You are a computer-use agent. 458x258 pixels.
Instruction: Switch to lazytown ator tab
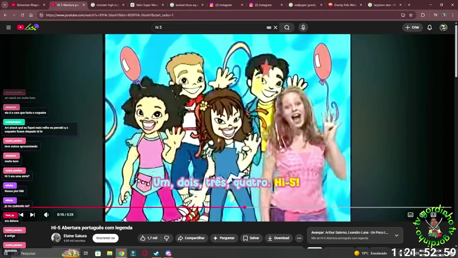point(384,5)
